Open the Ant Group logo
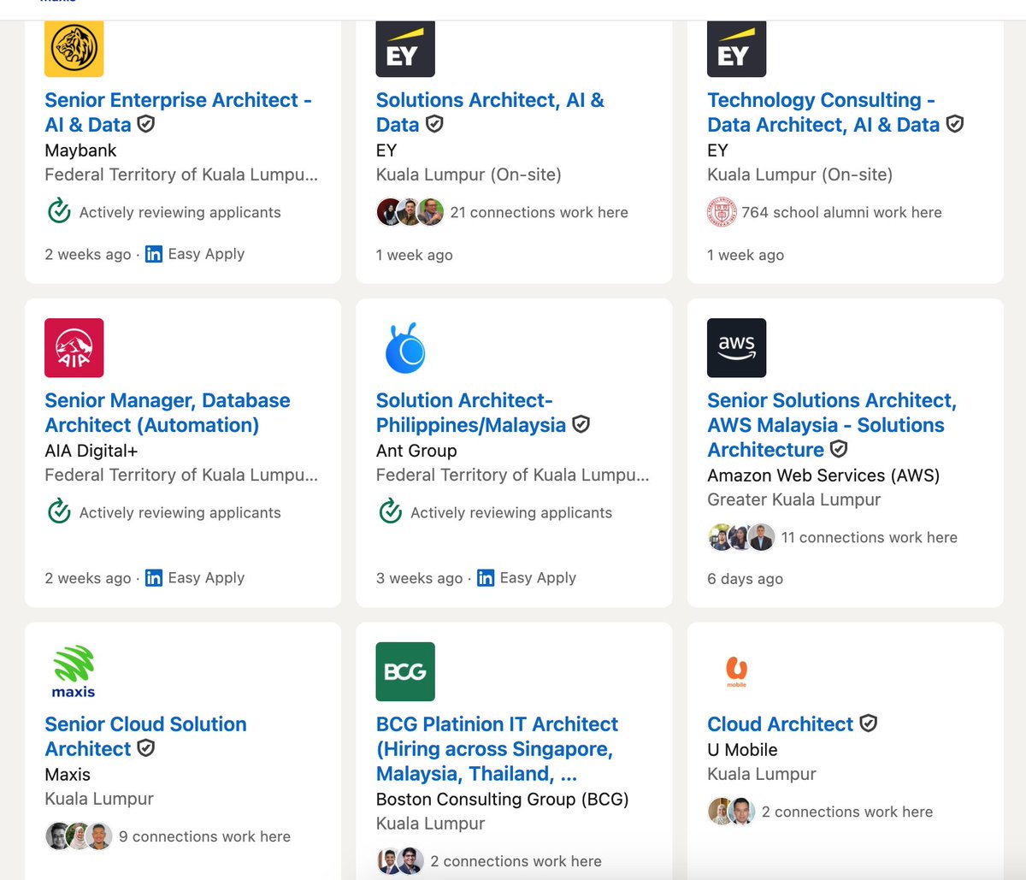This screenshot has height=880, width=1026. point(405,348)
